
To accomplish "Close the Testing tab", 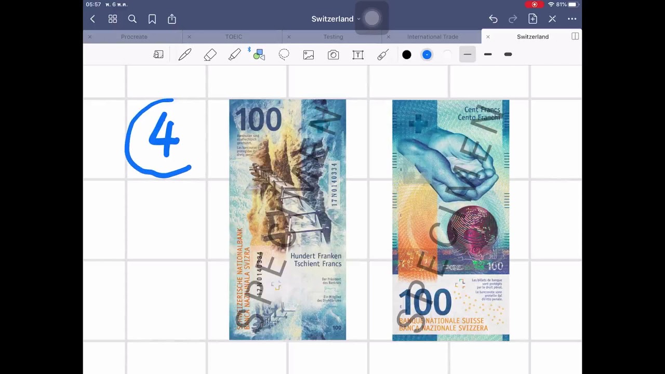I will pyautogui.click(x=289, y=37).
